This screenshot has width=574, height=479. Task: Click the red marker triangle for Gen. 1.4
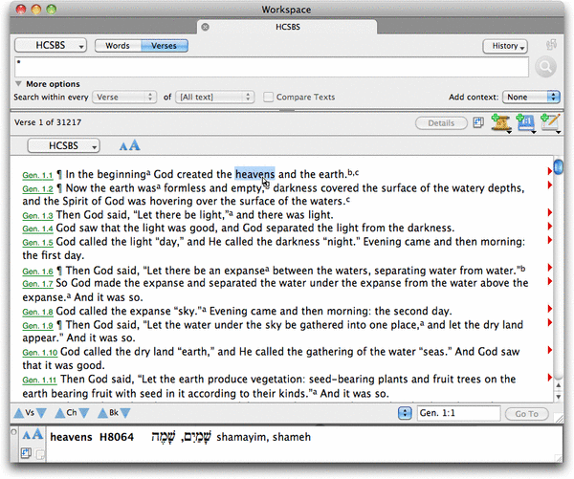point(549,227)
